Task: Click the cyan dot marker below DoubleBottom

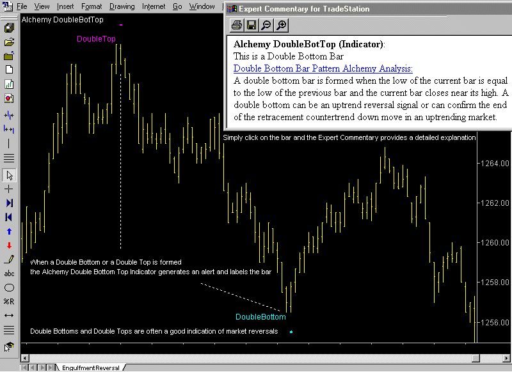Action: [x=291, y=332]
